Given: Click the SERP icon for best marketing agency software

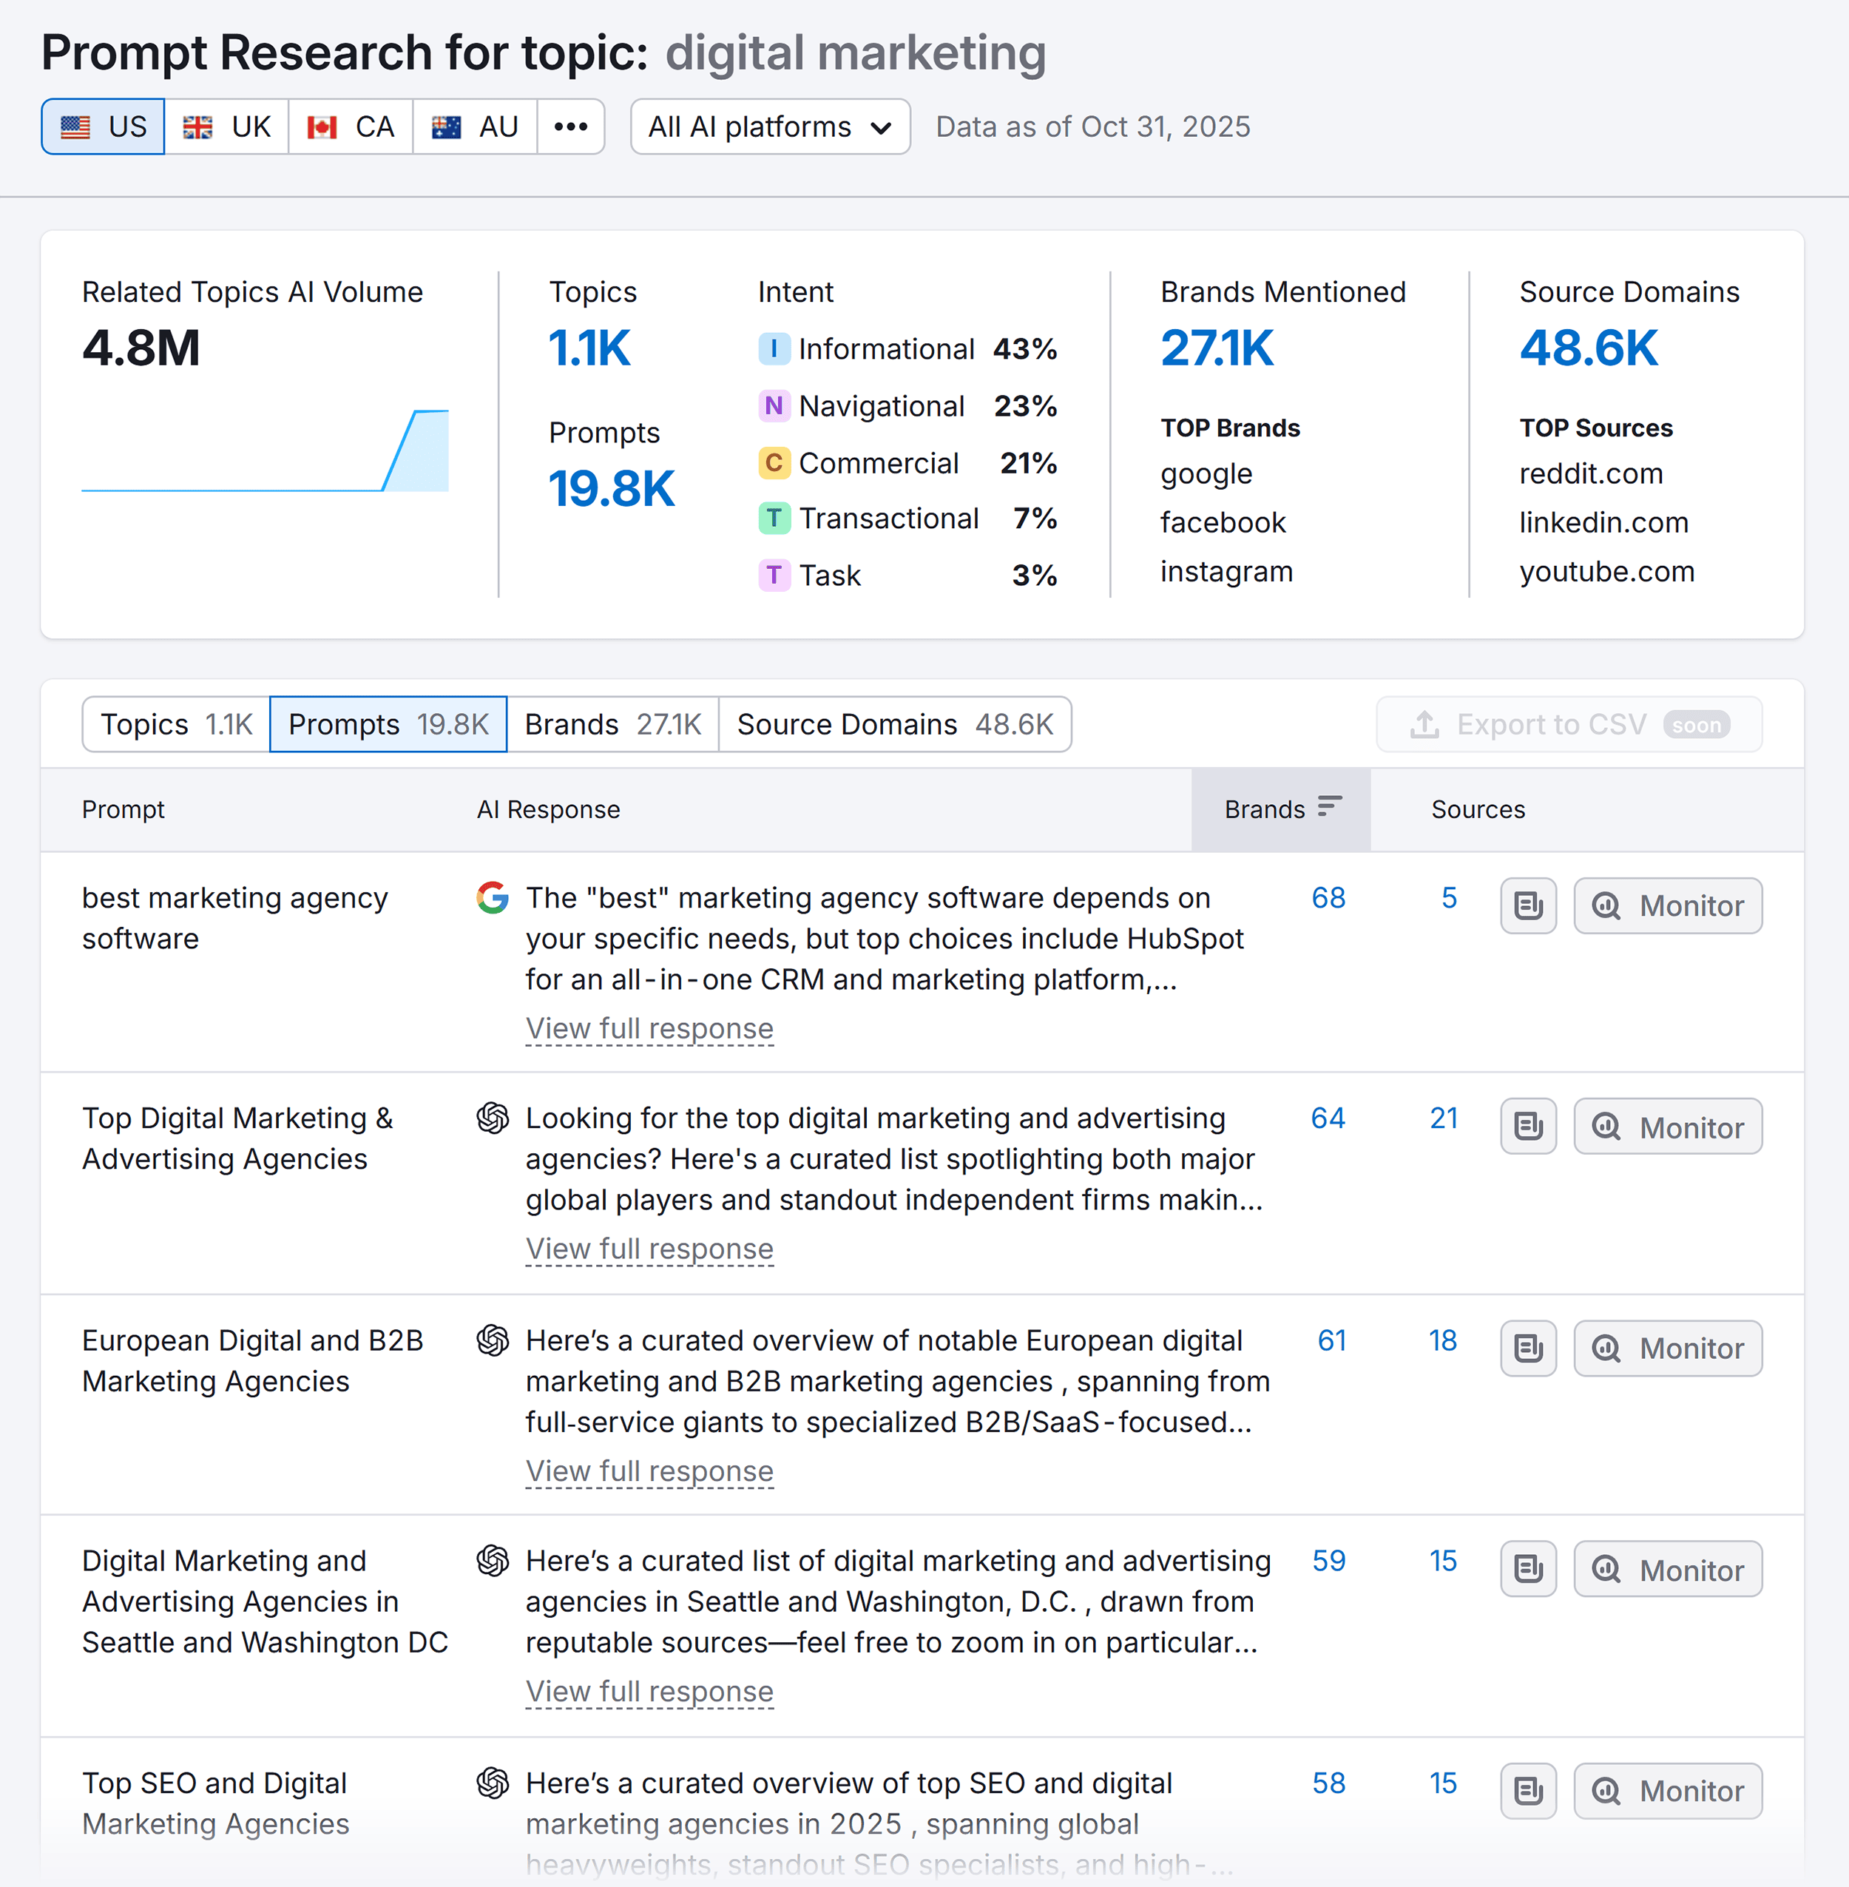Looking at the screenshot, I should pyautogui.click(x=1527, y=905).
